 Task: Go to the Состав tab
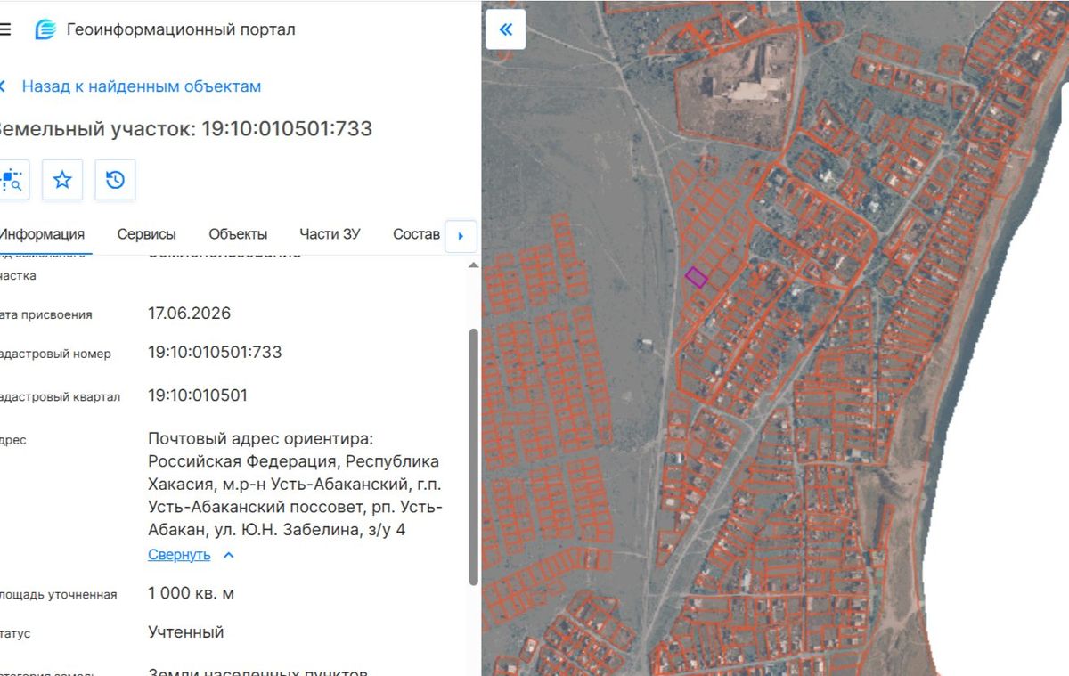click(416, 234)
